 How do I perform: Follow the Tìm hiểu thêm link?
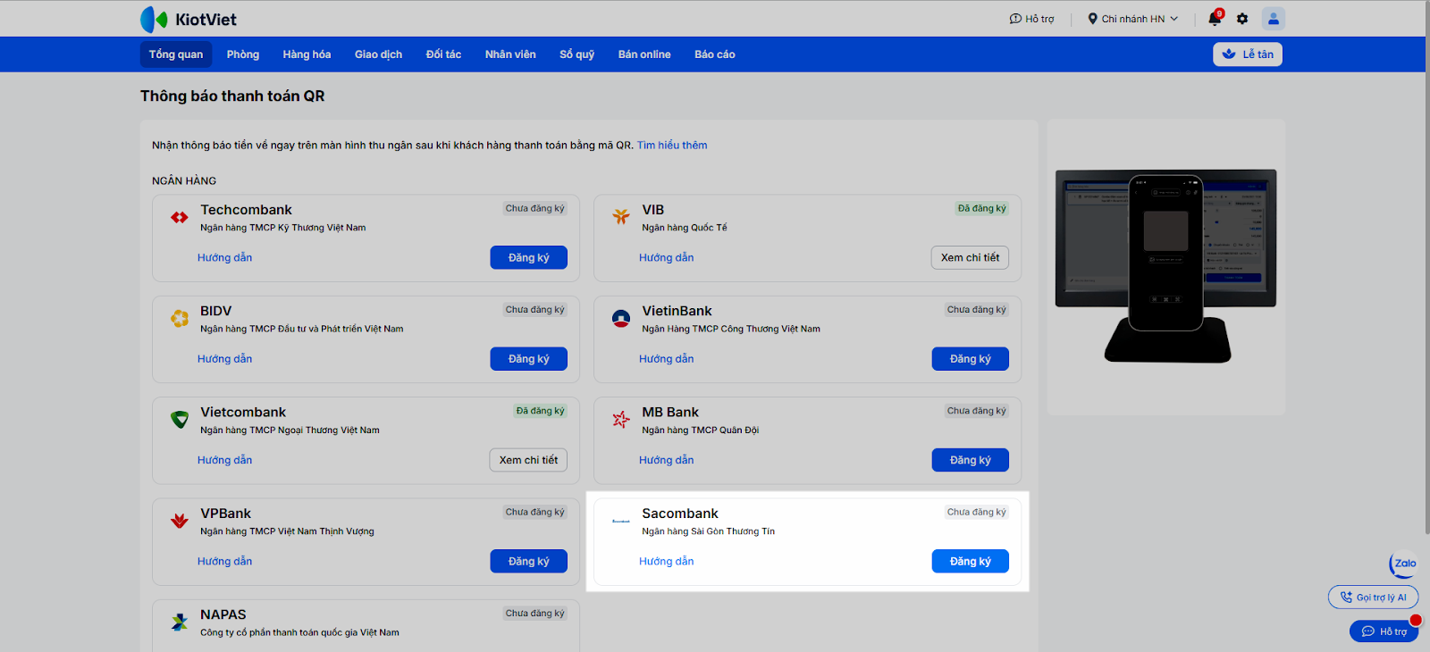672,146
